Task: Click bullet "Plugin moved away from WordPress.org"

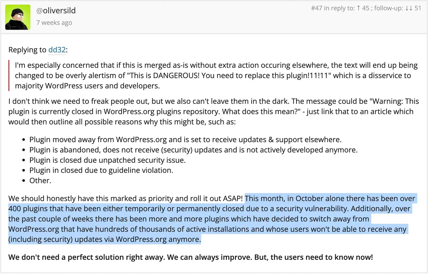Action: [185, 140]
